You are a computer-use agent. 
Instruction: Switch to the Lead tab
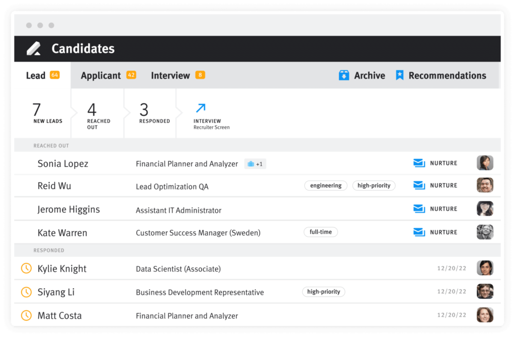[42, 76]
